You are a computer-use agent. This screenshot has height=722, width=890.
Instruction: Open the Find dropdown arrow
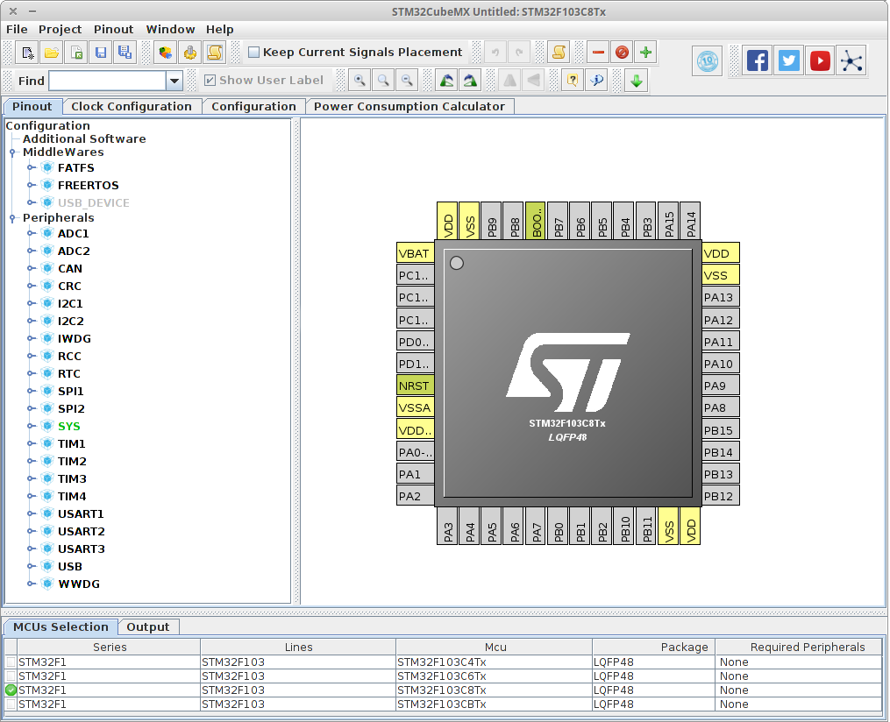pos(174,81)
